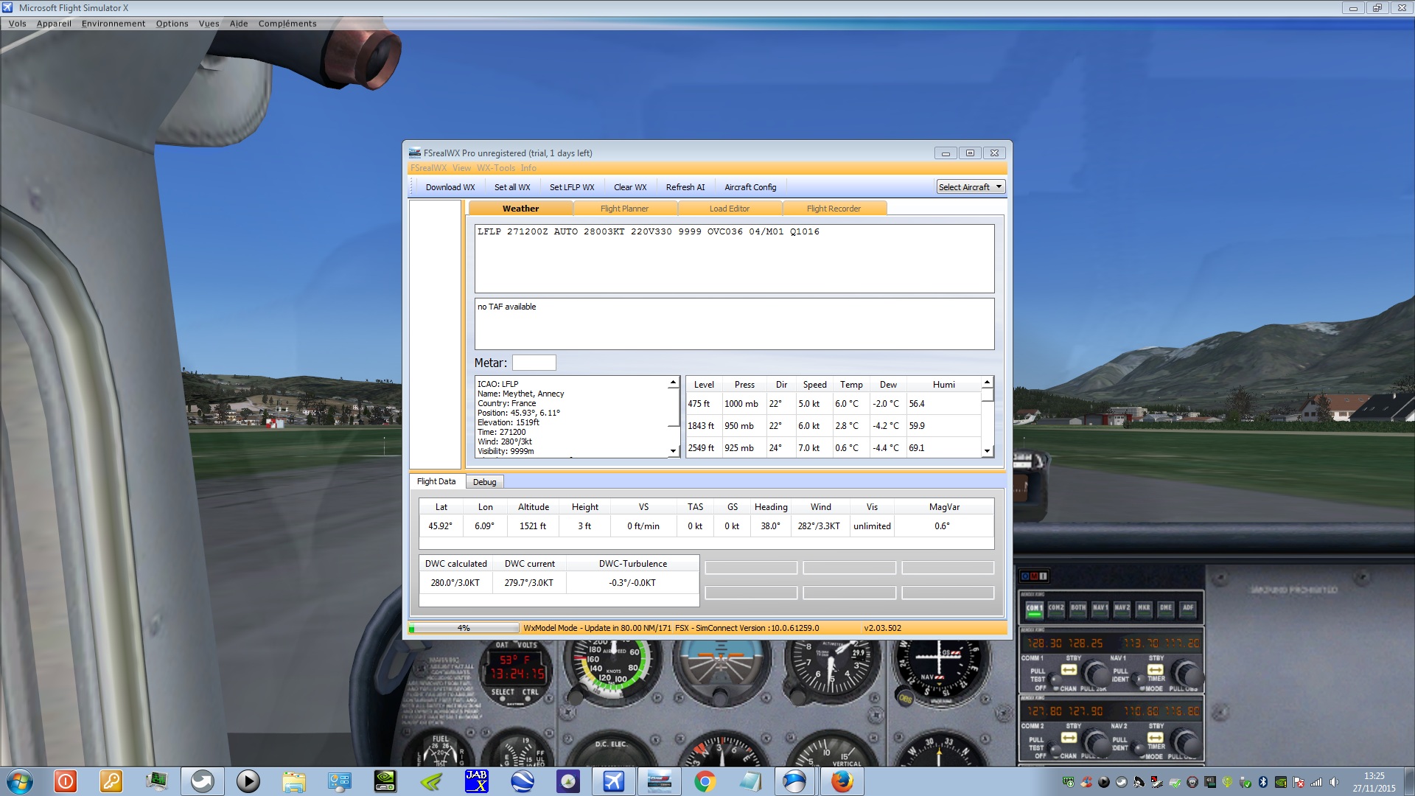Screen dimensions: 1415x796
Task: Open the Nvidia graphics card taskbar icon
Action: [x=385, y=781]
